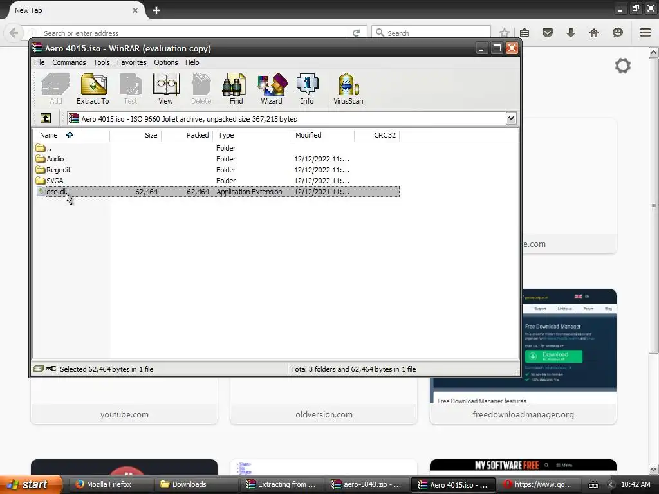Close the New Tab tab
Viewport: 659px width, 494px height.
[x=135, y=10]
